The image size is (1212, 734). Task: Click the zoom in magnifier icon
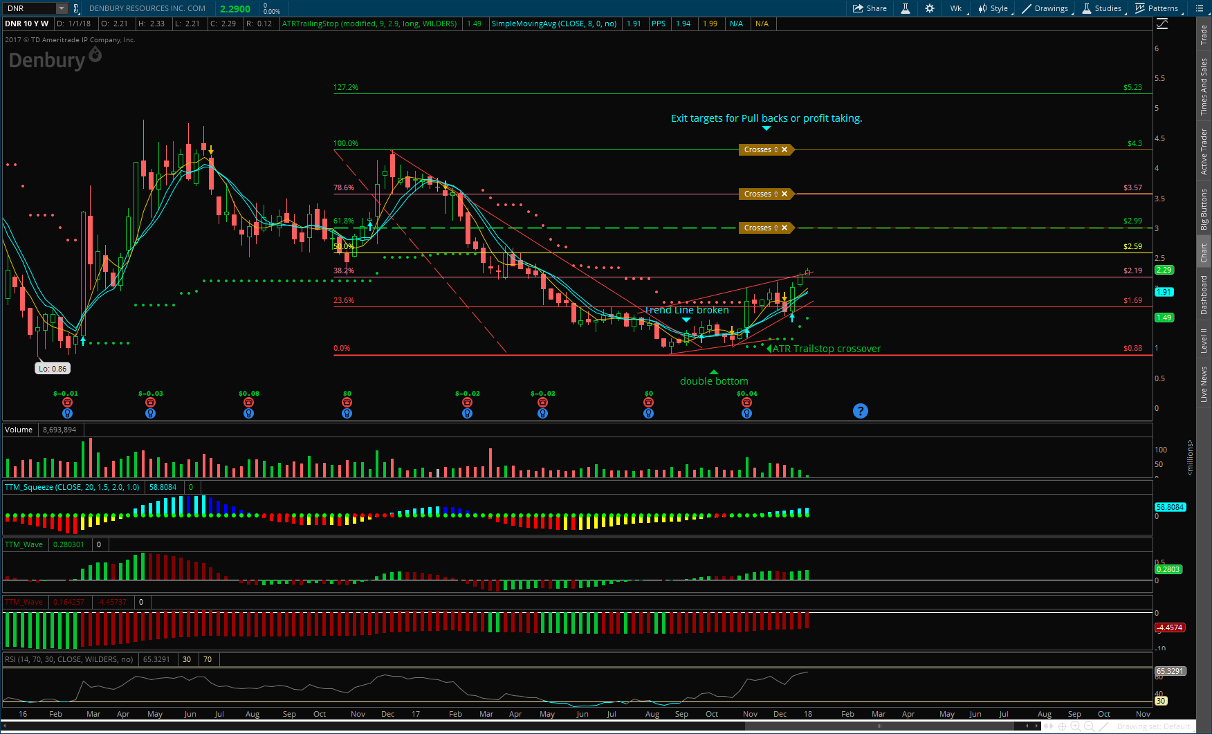[1076, 726]
